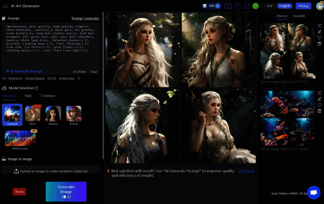The height and width of the screenshot is (204, 324).
Task: Click the upload image icon
Action: (16, 171)
